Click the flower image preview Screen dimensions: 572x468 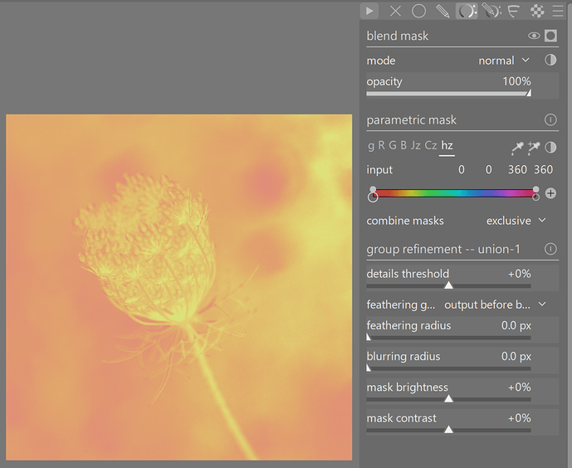click(x=179, y=287)
